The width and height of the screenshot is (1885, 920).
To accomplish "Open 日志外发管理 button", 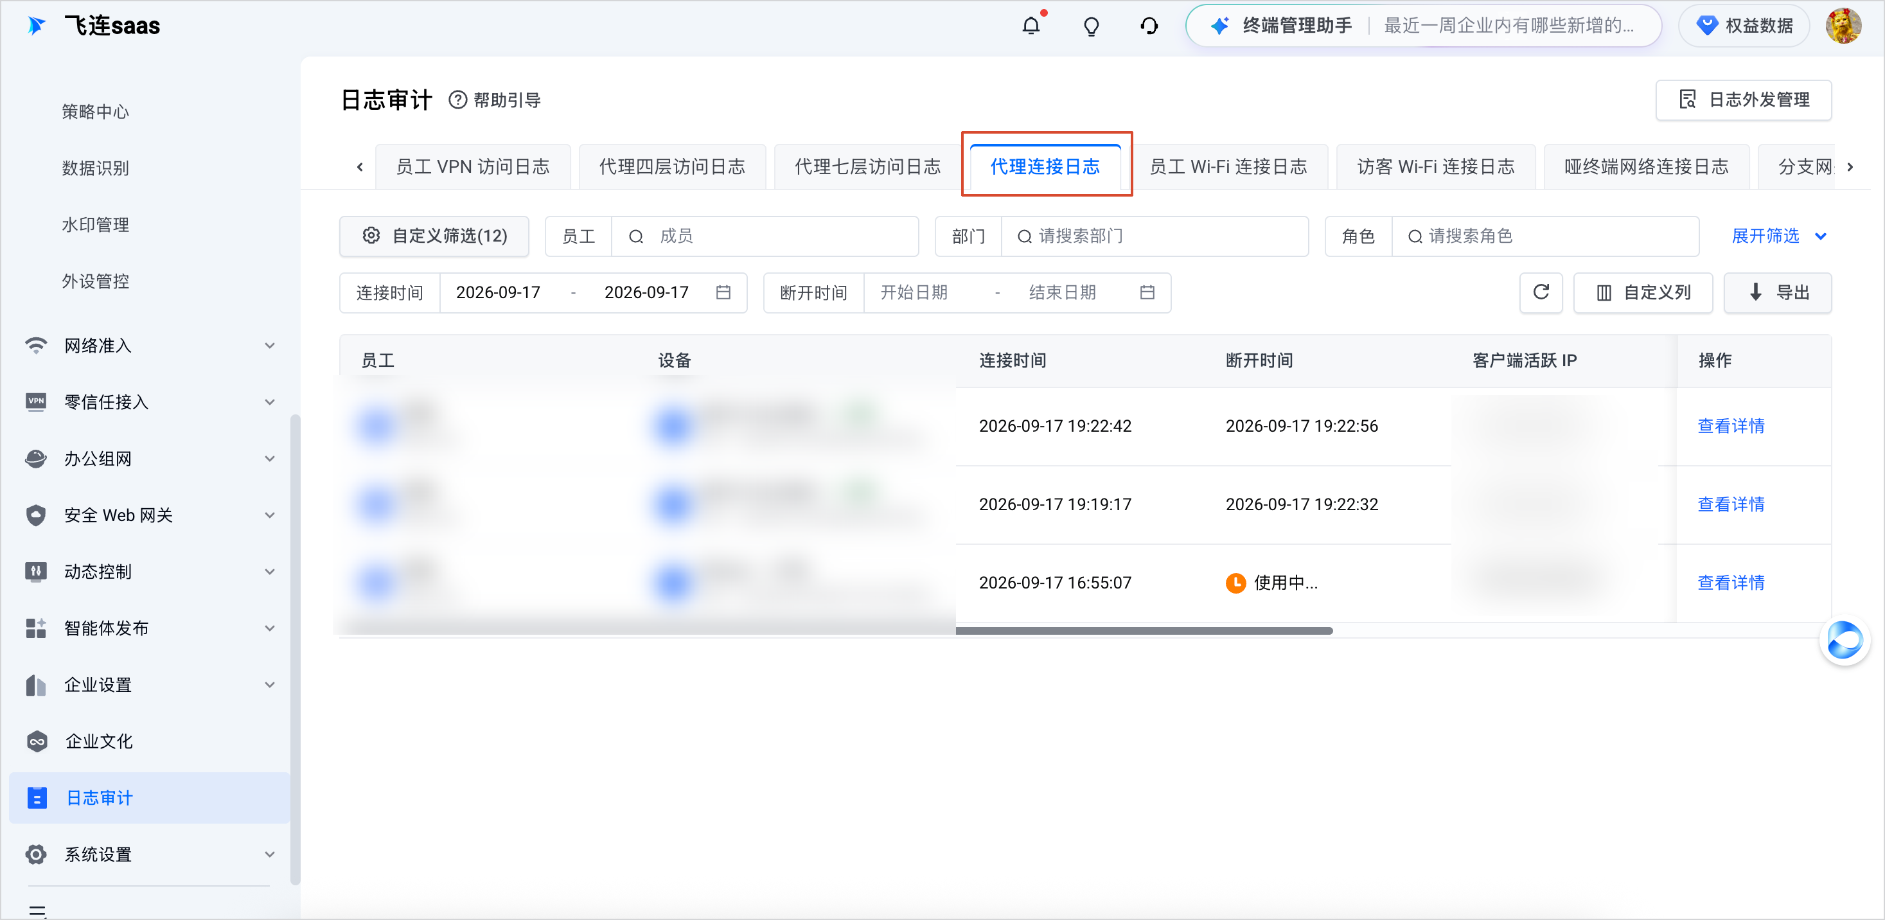I will [x=1743, y=100].
